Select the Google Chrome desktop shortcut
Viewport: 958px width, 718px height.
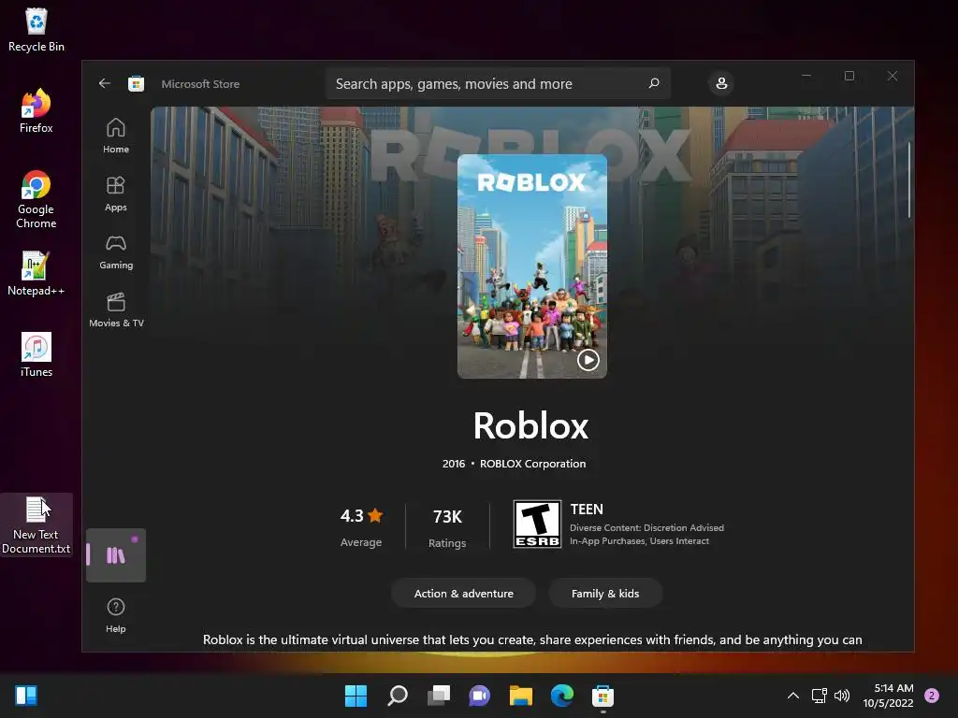(x=36, y=199)
